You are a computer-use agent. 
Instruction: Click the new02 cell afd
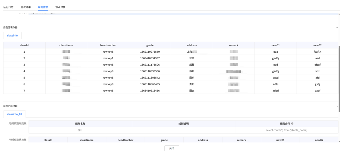(x=318, y=78)
